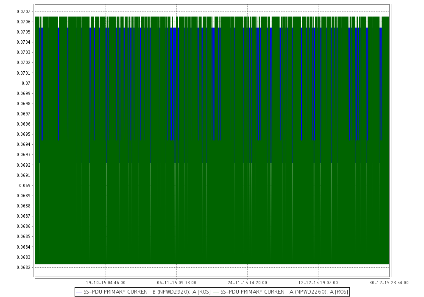The image size is (424, 297).
Task: Click y-axis value 0.0703
Action: click(x=23, y=53)
